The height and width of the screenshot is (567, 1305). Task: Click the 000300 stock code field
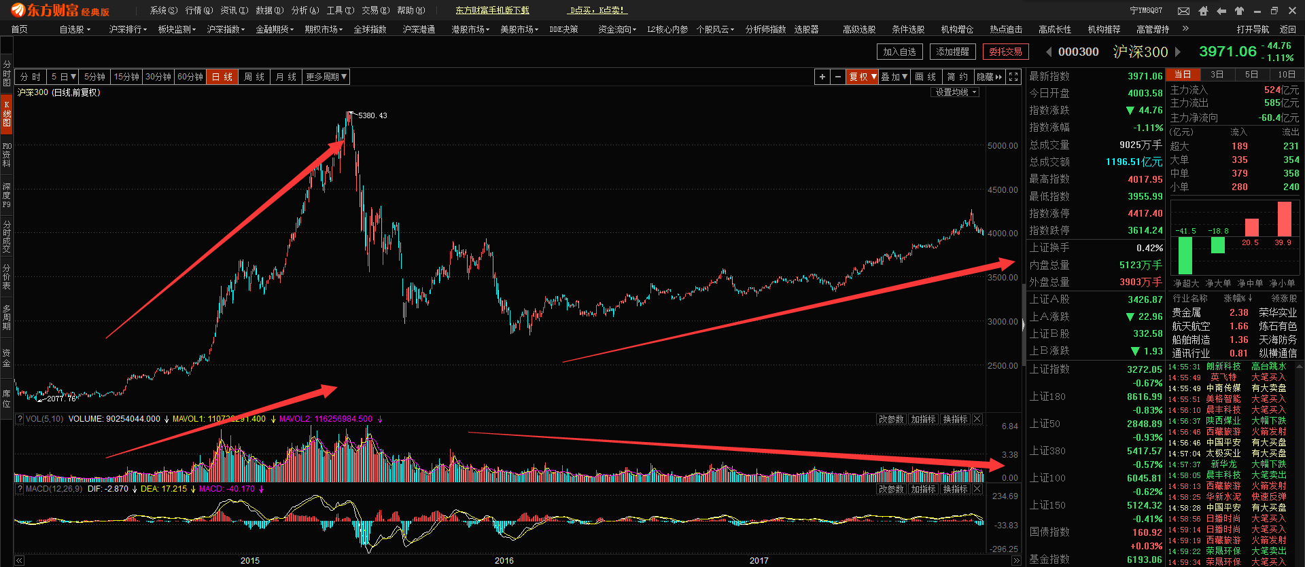coord(1079,52)
